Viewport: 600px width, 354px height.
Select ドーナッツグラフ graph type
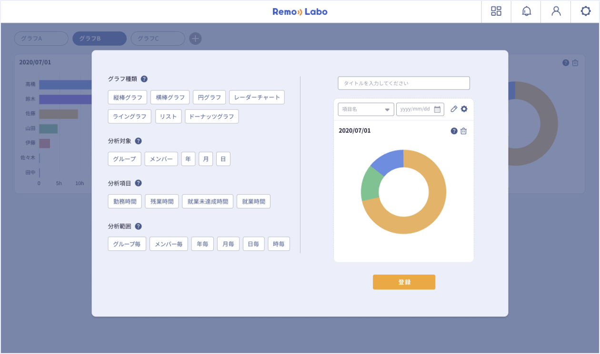(x=211, y=117)
